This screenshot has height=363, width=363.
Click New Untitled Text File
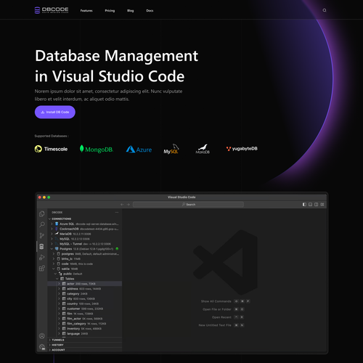tap(215, 325)
